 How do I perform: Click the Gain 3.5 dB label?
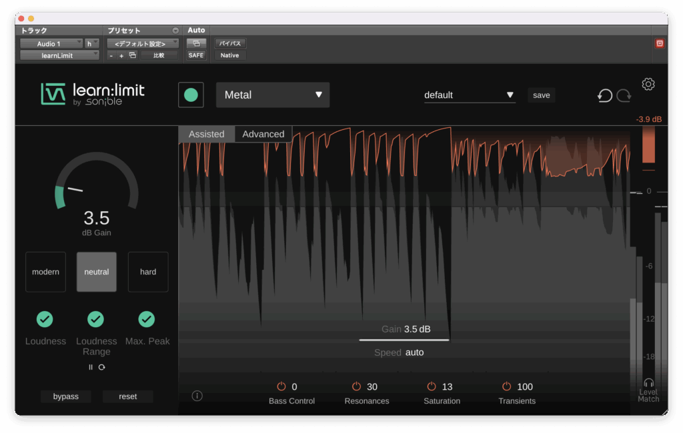[406, 329]
